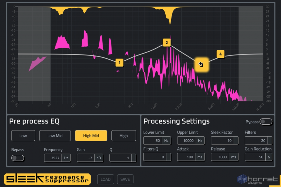
Task: Select the High EQ band
Action: [124, 136]
